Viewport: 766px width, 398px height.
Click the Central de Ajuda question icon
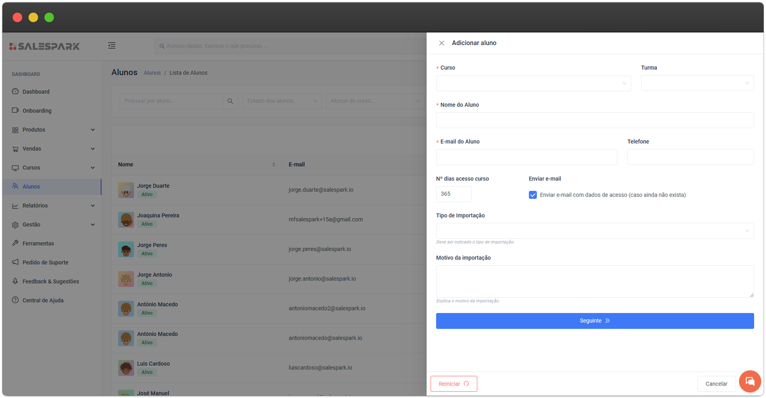click(15, 300)
